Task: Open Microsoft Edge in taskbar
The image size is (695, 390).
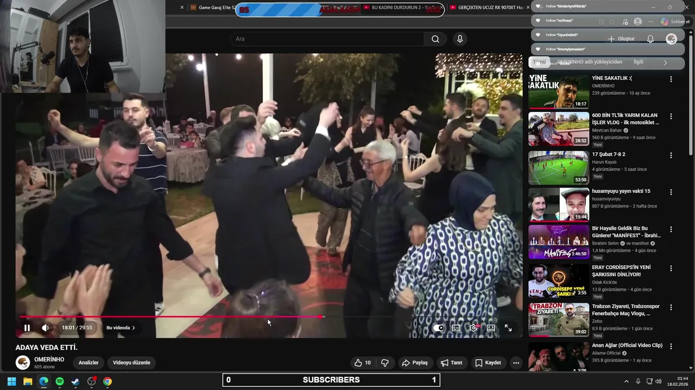Action: [x=43, y=381]
